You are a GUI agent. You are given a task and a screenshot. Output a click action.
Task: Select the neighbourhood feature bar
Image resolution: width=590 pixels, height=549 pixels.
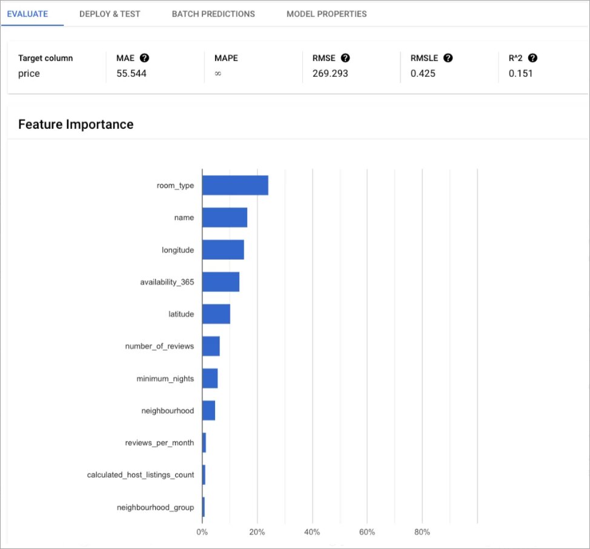[x=208, y=410]
